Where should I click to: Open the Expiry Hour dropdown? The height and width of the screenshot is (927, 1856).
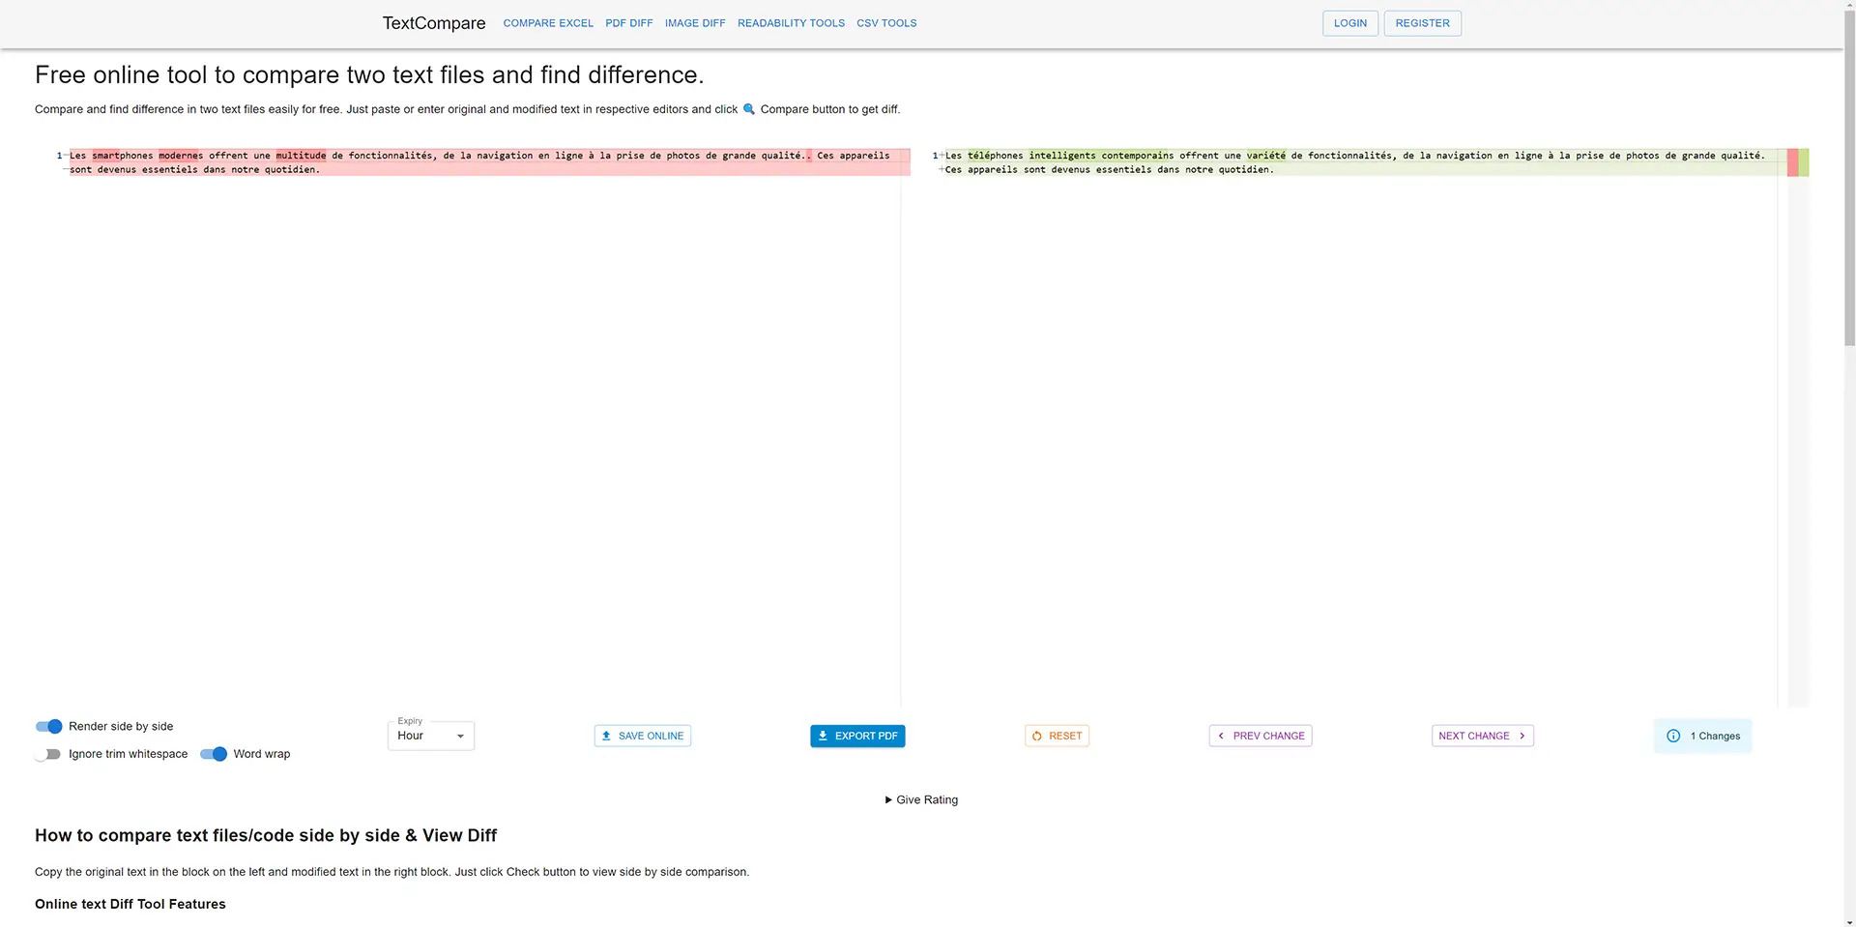(431, 736)
